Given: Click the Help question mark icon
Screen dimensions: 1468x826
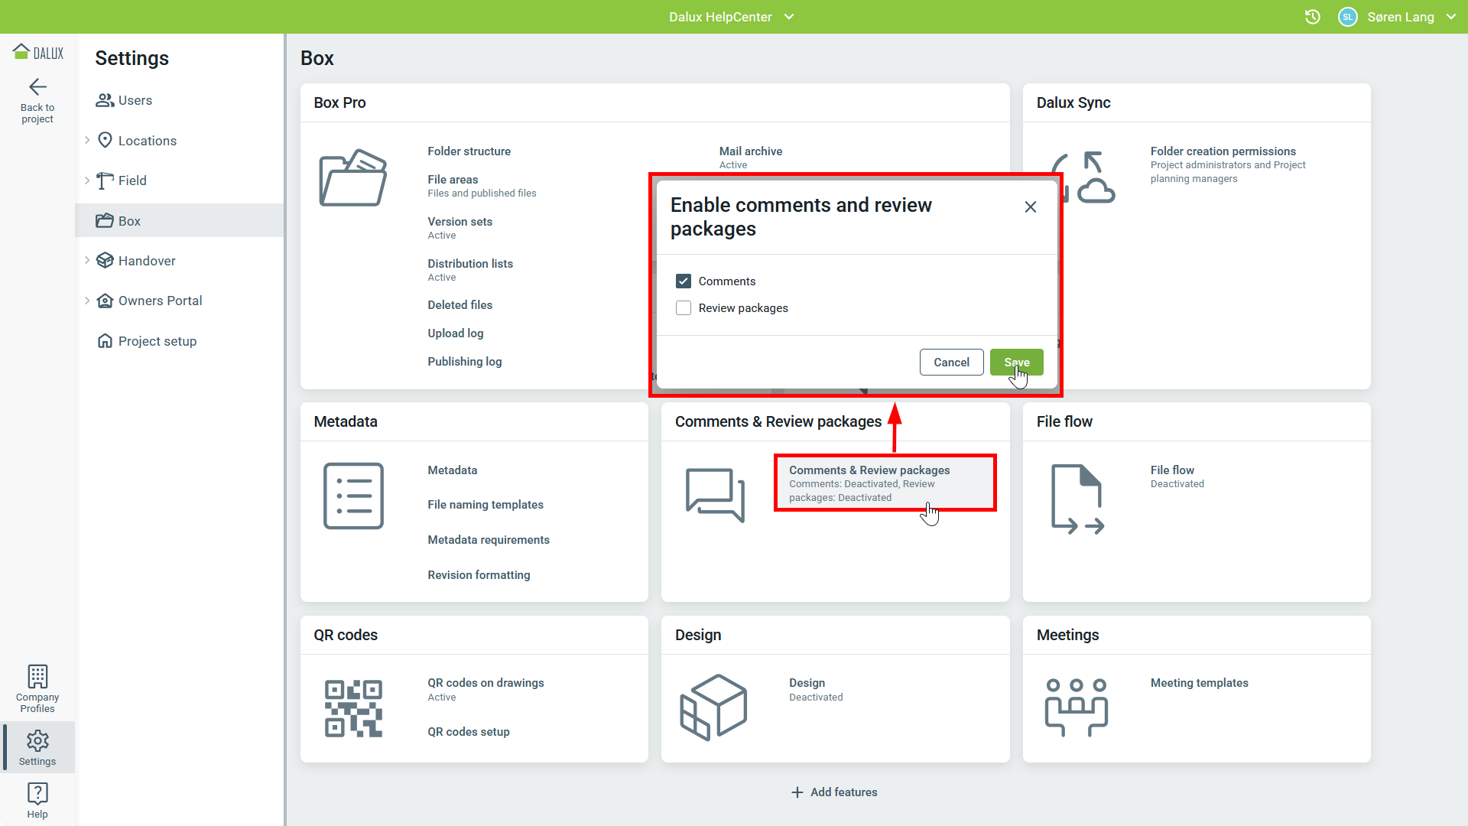Looking at the screenshot, I should (37, 793).
